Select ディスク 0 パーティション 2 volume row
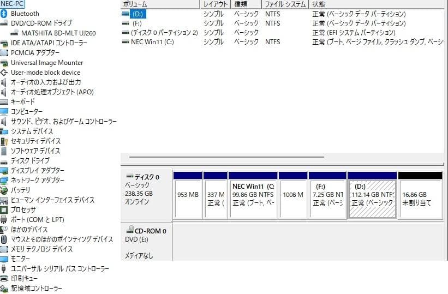The width and height of the screenshot is (448, 294). [282, 33]
